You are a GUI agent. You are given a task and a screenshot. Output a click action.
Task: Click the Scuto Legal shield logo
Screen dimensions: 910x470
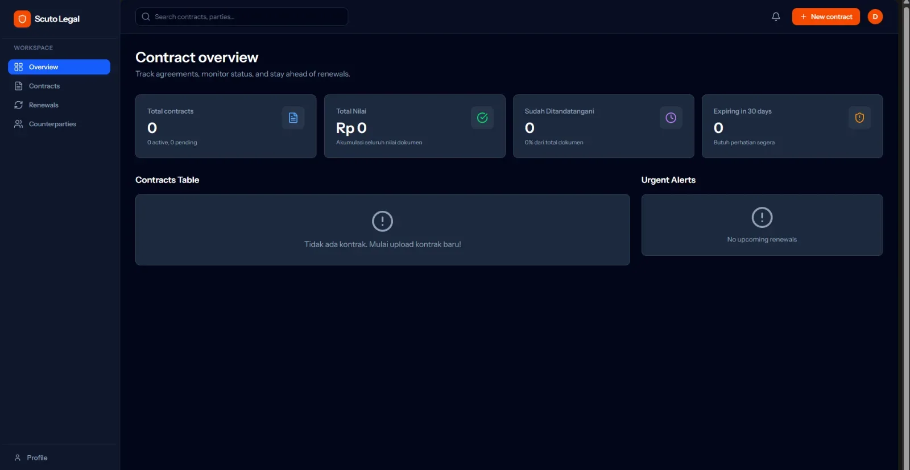click(x=22, y=19)
